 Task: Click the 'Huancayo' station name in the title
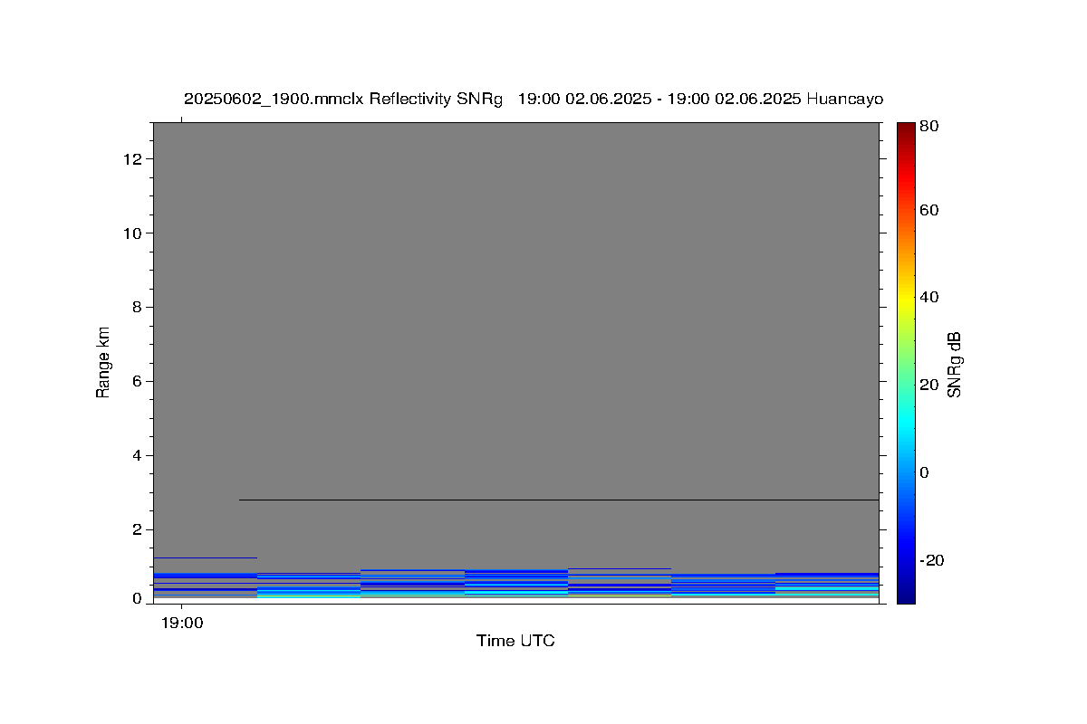coord(844,99)
